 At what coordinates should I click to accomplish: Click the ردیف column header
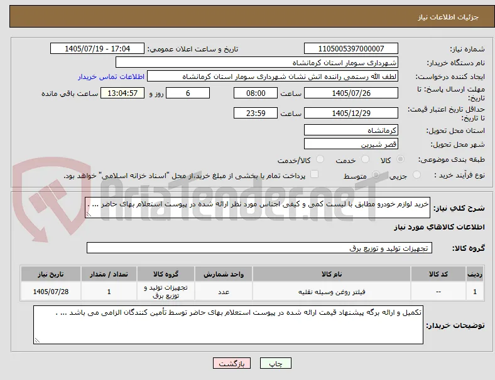click(x=475, y=274)
